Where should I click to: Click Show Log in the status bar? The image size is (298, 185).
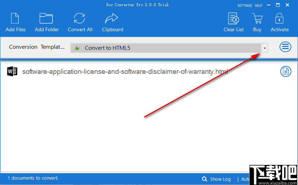point(220,179)
